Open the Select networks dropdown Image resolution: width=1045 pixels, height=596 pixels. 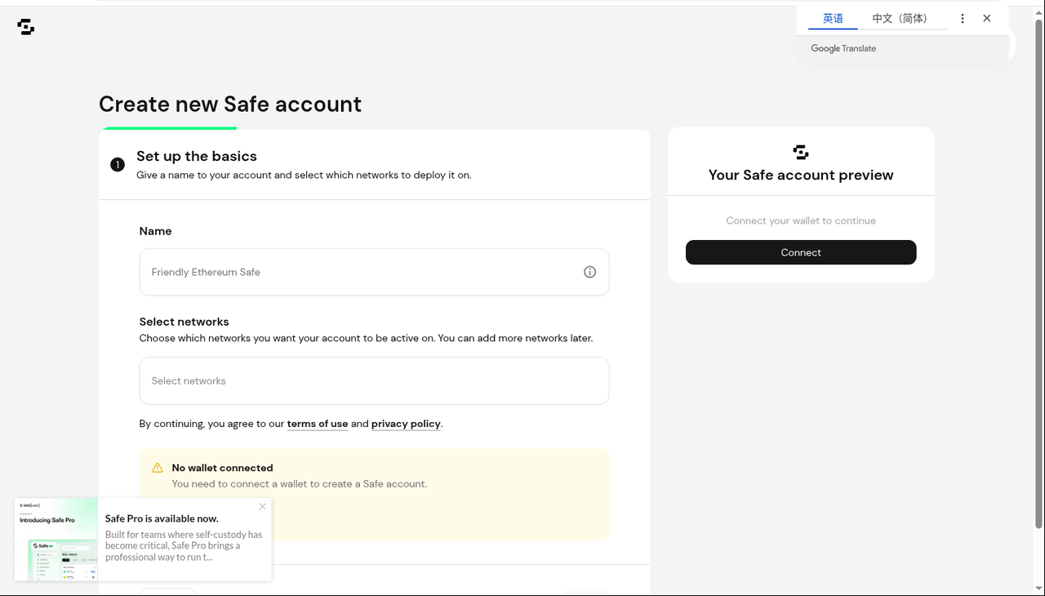point(374,380)
